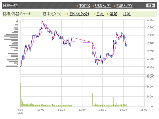The width and height of the screenshot is (159, 119).
Task: Click the 17250 price axis label
Action: pyautogui.click(x=150, y=20)
